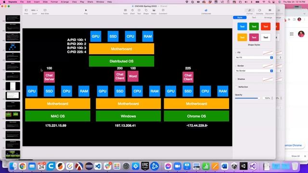This screenshot has width=308, height=173.
Task: Open the Arrange menu
Action: 65,2
